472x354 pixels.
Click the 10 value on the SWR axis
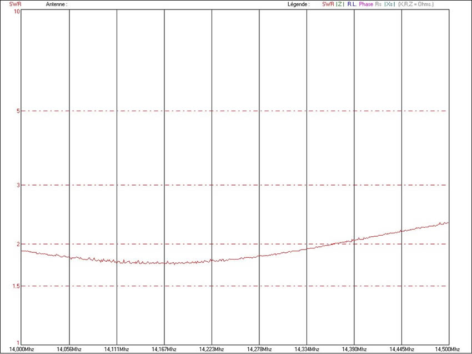[x=17, y=11]
